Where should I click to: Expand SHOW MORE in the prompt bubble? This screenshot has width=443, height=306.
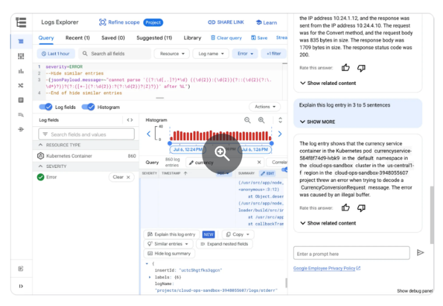(x=318, y=122)
